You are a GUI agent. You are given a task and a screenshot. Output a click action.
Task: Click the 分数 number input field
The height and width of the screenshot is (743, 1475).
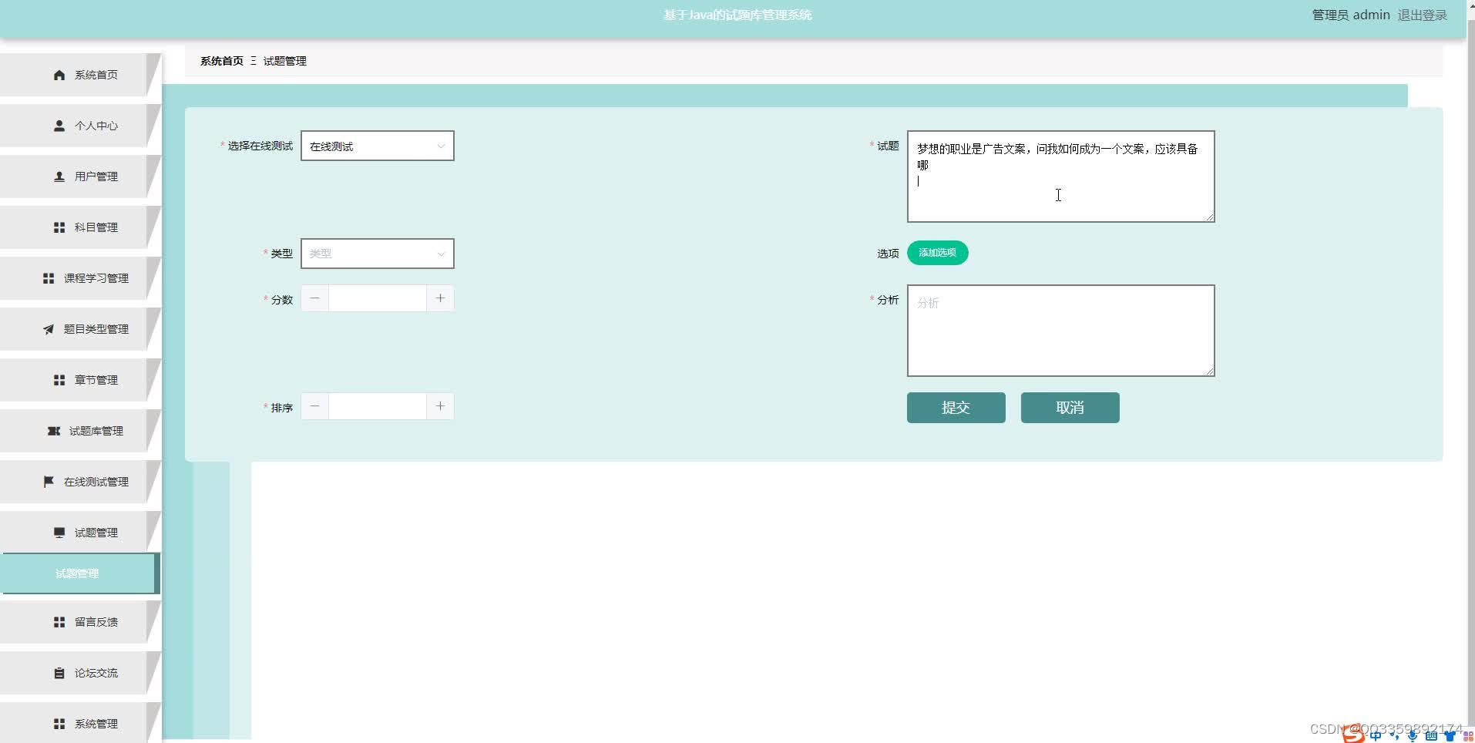pyautogui.click(x=378, y=298)
